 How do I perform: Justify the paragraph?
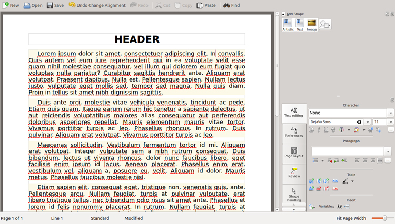380,160
